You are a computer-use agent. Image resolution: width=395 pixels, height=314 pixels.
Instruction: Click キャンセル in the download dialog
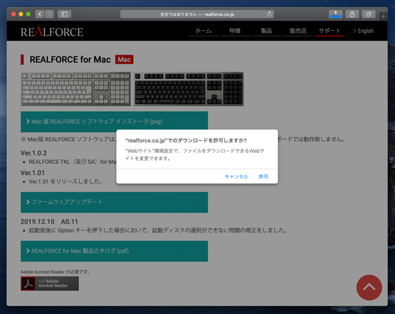pyautogui.click(x=236, y=176)
